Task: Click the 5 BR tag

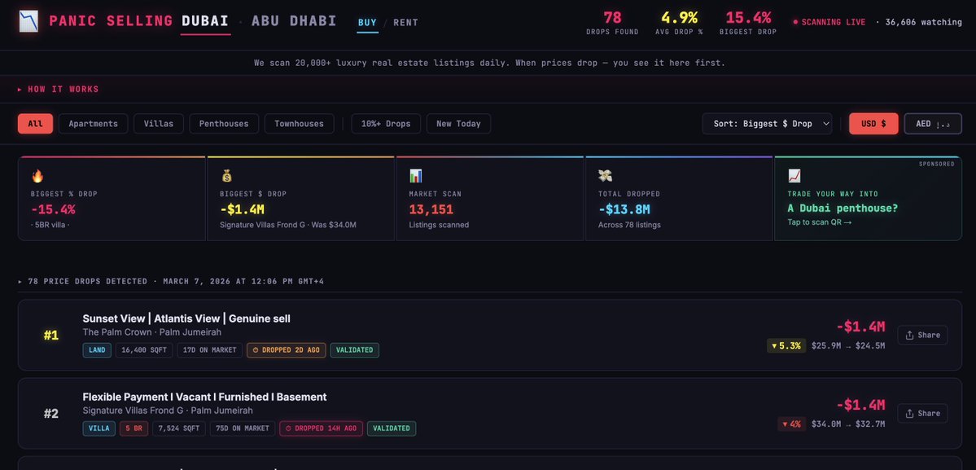Action: [x=133, y=428]
